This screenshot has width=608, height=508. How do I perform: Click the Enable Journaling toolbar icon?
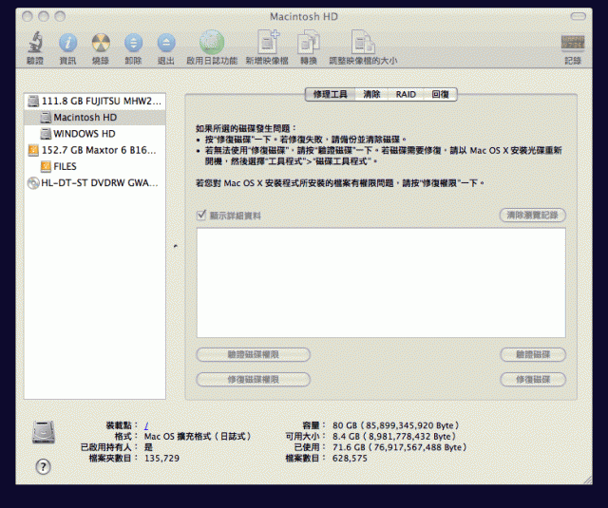tap(212, 42)
